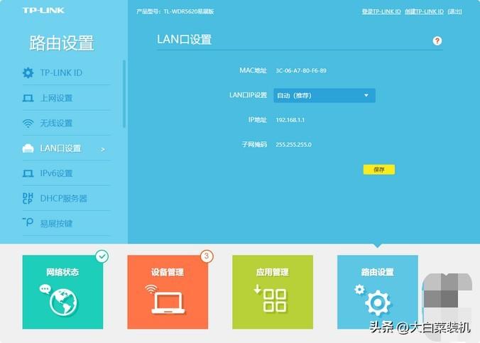The width and height of the screenshot is (480, 343).
Task: Click the IPv6设置 sidebar icon
Action: 28,173
